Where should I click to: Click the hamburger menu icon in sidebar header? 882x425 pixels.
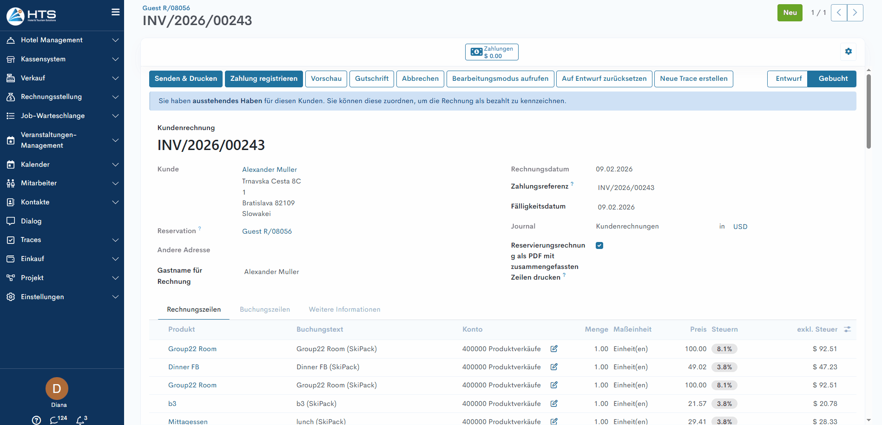click(115, 12)
